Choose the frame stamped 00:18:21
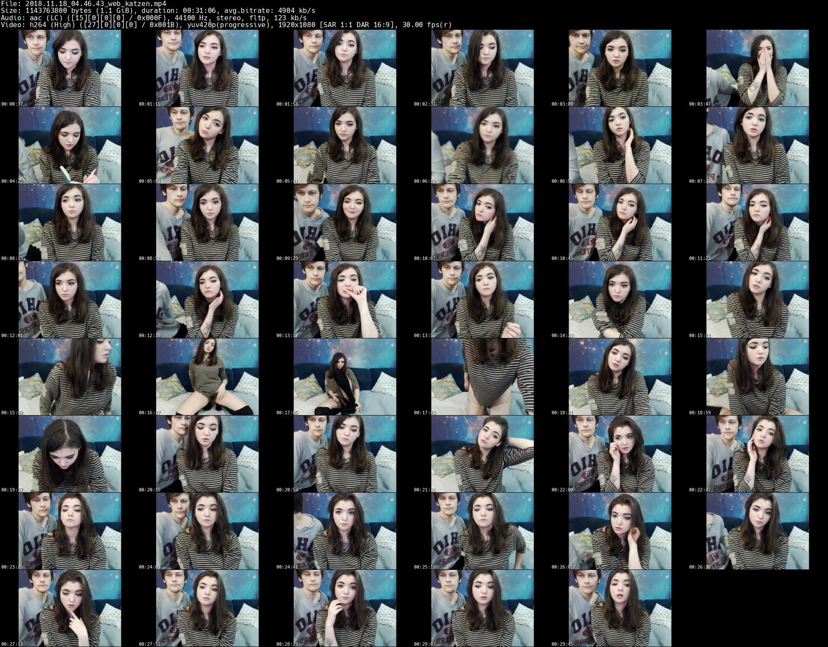Image resolution: width=828 pixels, height=647 pixels. 620,377
